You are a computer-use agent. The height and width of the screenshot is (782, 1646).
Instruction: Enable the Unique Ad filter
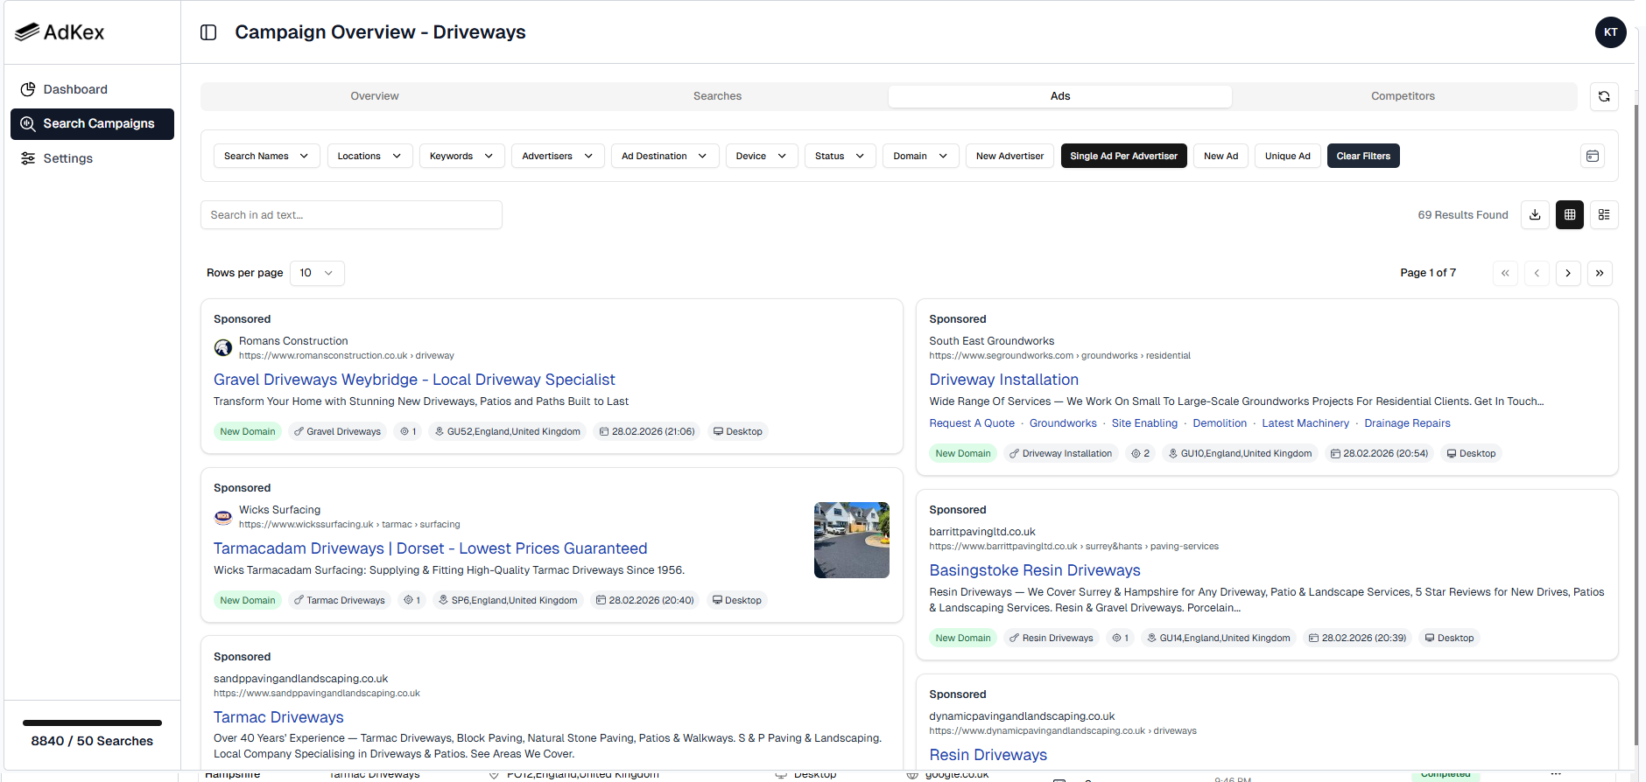pyautogui.click(x=1287, y=156)
